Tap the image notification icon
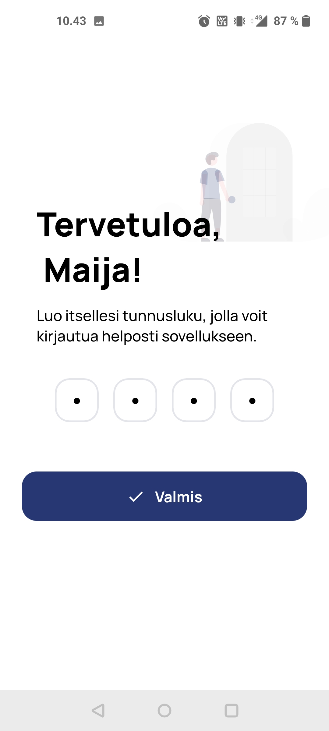The width and height of the screenshot is (329, 731). click(99, 21)
